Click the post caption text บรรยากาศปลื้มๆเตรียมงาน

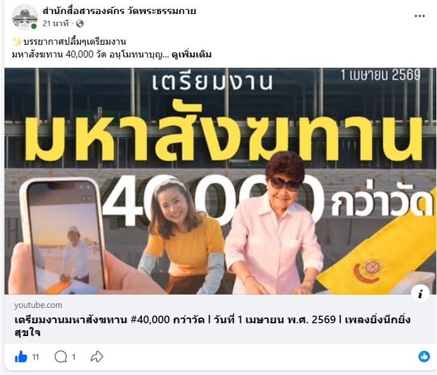75,42
